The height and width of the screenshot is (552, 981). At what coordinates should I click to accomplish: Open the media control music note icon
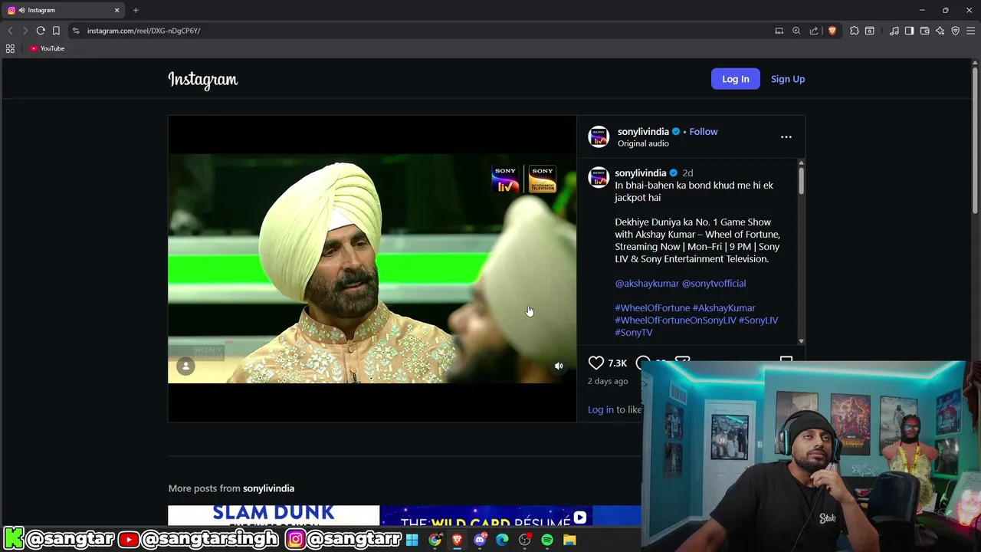[x=894, y=31]
